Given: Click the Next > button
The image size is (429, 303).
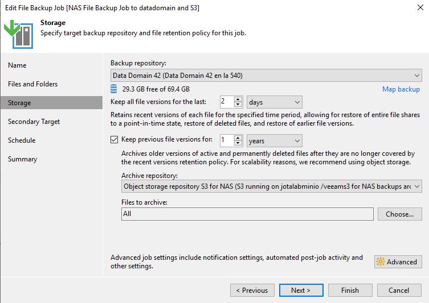Looking at the screenshot, I should coord(301,290).
